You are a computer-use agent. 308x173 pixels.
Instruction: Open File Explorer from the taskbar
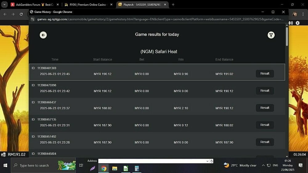[115, 168]
